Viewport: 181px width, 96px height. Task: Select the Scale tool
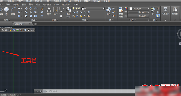[31, 16]
